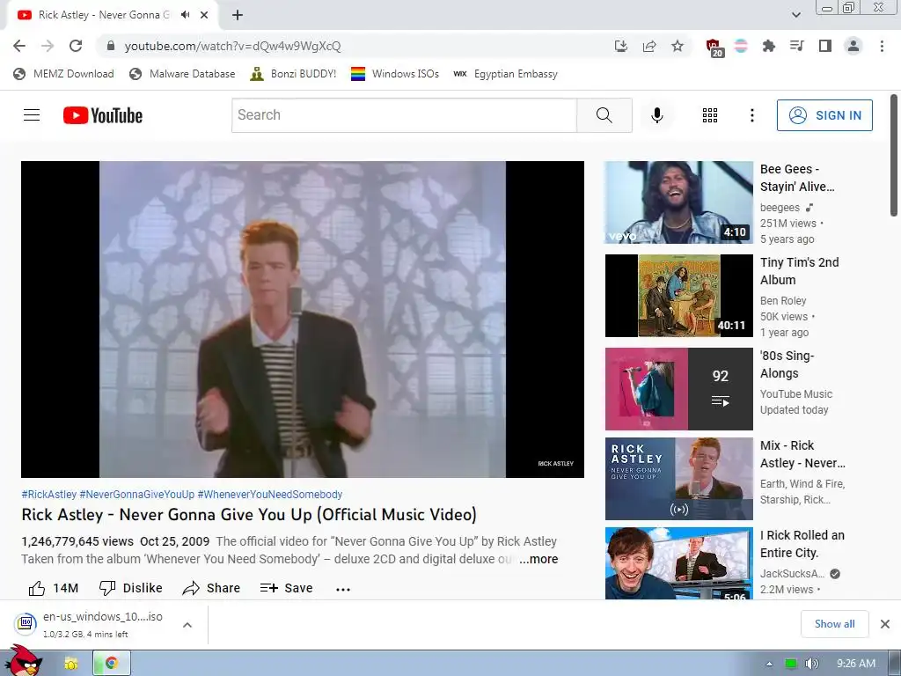
Task: Open the #NeverGonnaGiveYouUp hashtag link
Action: (x=136, y=495)
